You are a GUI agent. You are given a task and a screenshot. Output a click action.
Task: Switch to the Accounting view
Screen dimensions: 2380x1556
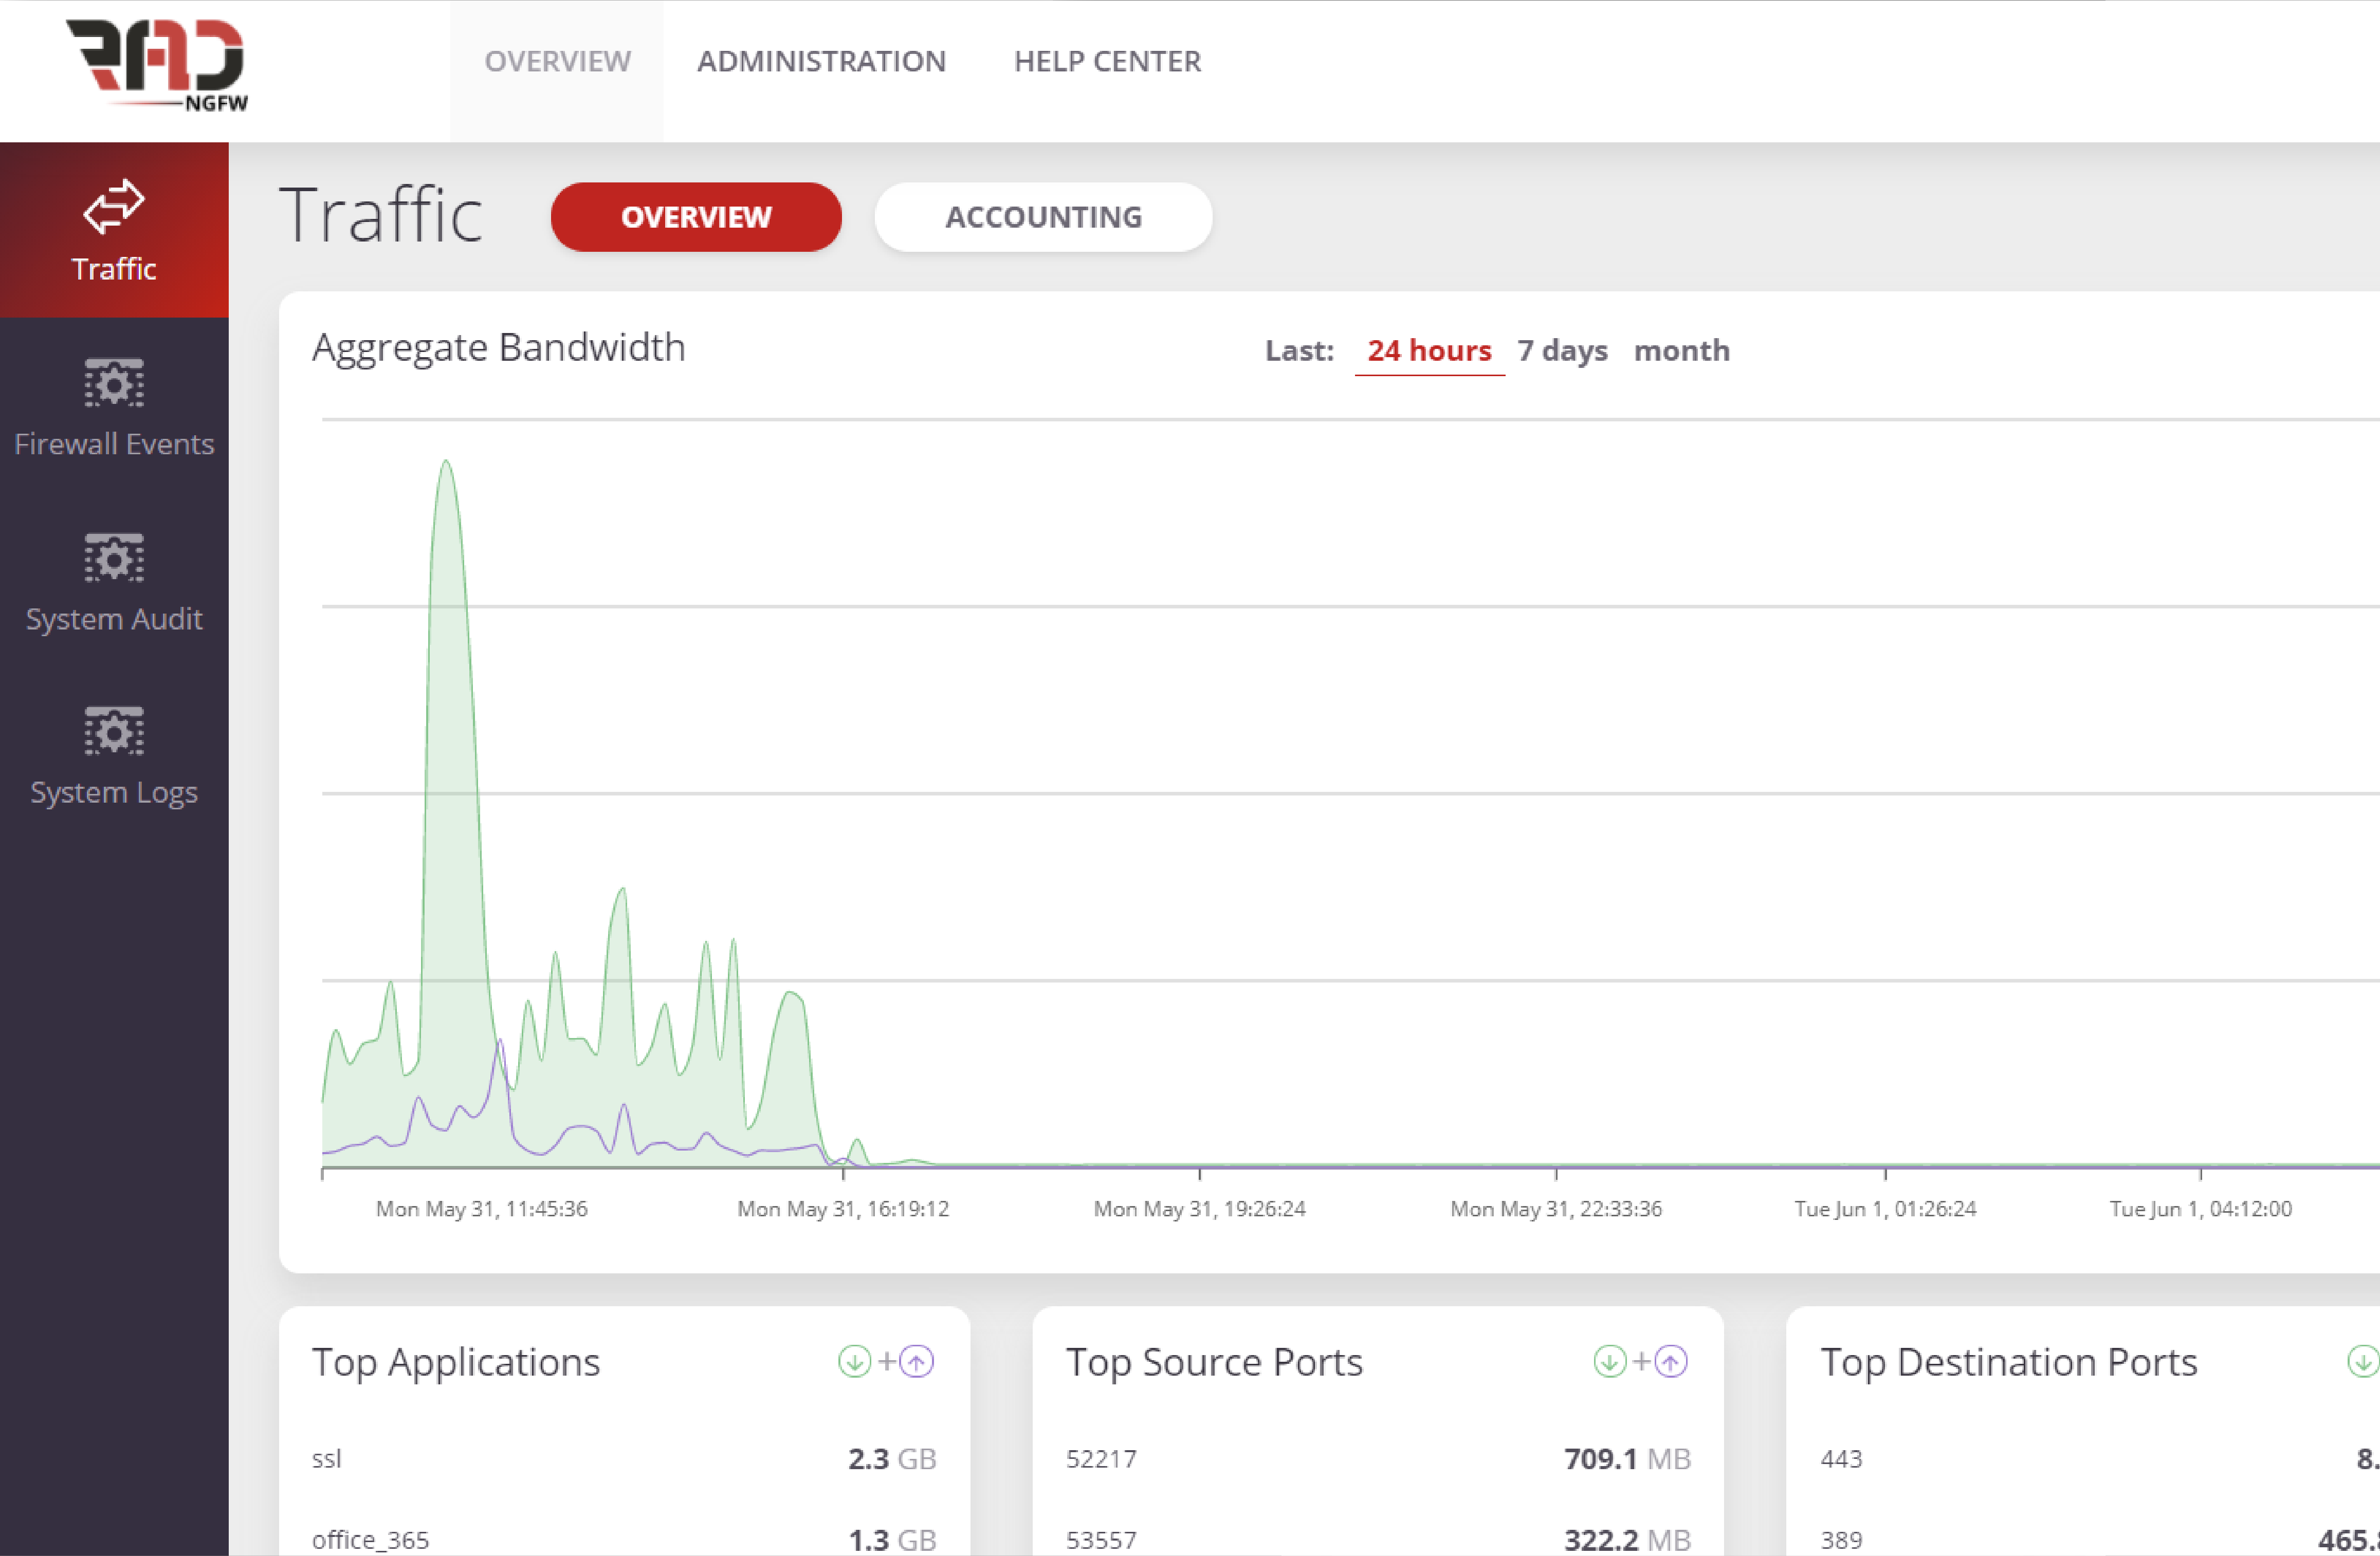click(x=1043, y=217)
